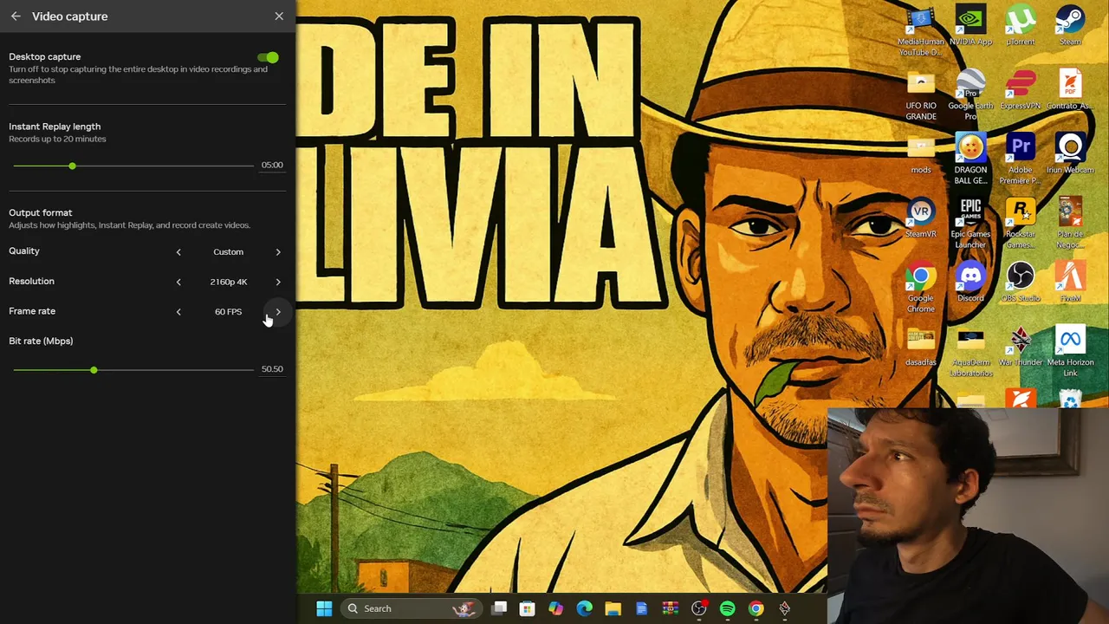Screen dimensions: 1109x624
Task: Open Iriun Webcam shortcut
Action: click(x=1070, y=154)
